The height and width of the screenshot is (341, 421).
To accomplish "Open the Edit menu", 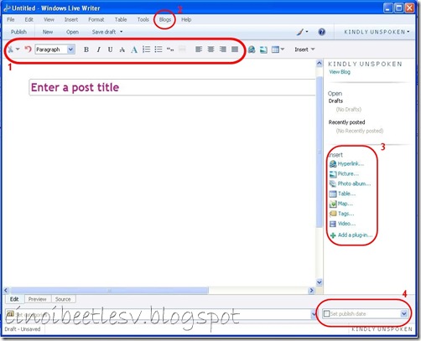I will pyautogui.click(x=29, y=19).
